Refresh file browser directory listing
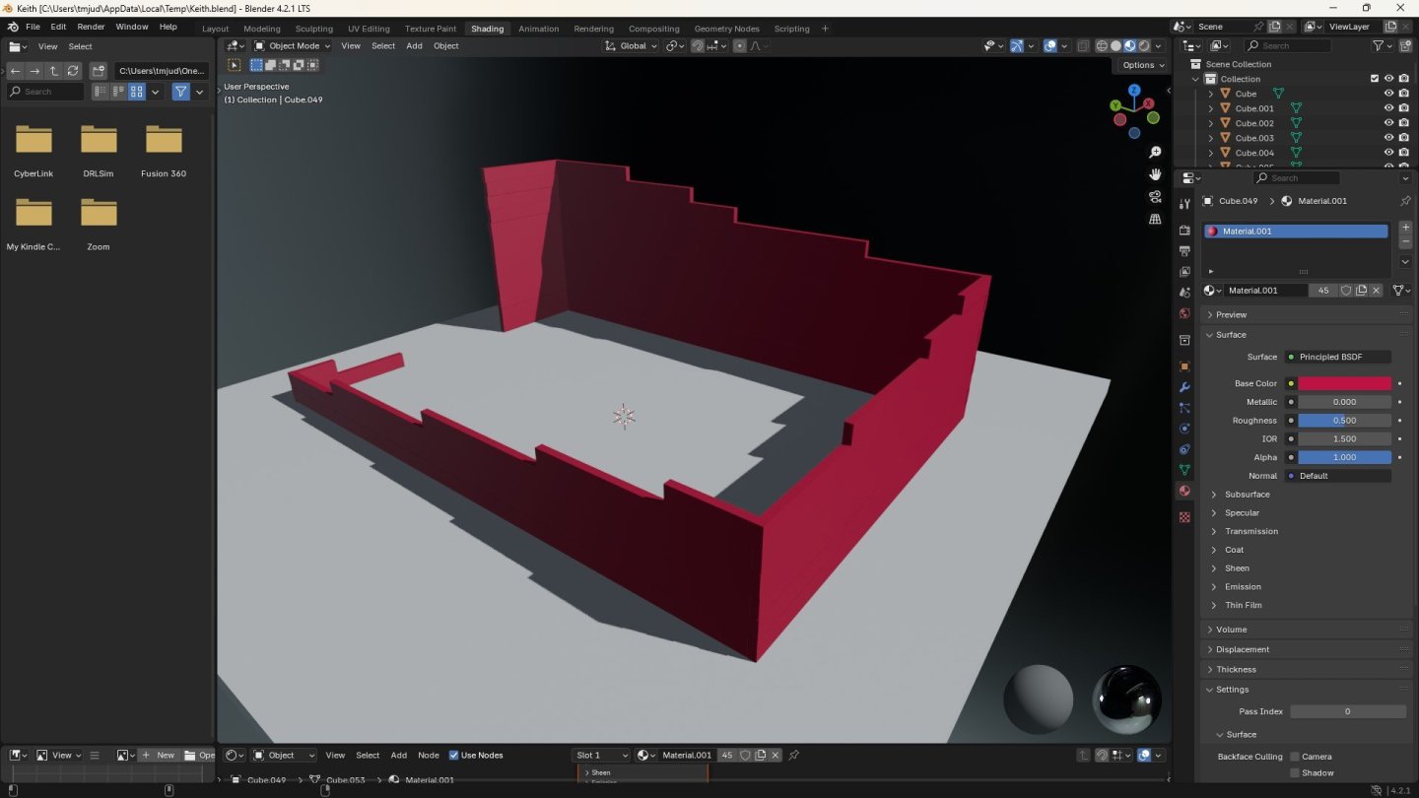 (x=72, y=71)
